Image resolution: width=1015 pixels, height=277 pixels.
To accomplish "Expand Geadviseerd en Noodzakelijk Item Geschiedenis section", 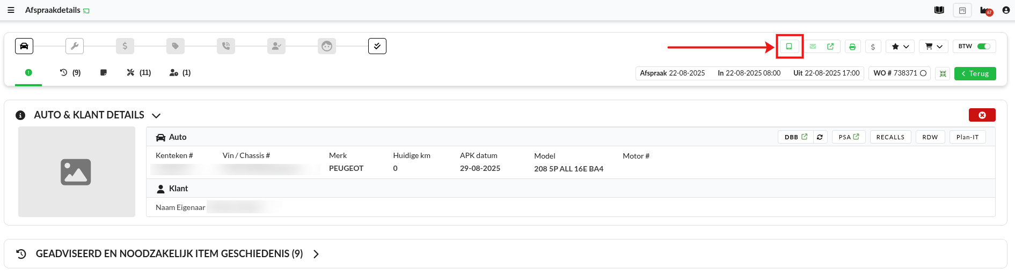I will tap(316, 254).
